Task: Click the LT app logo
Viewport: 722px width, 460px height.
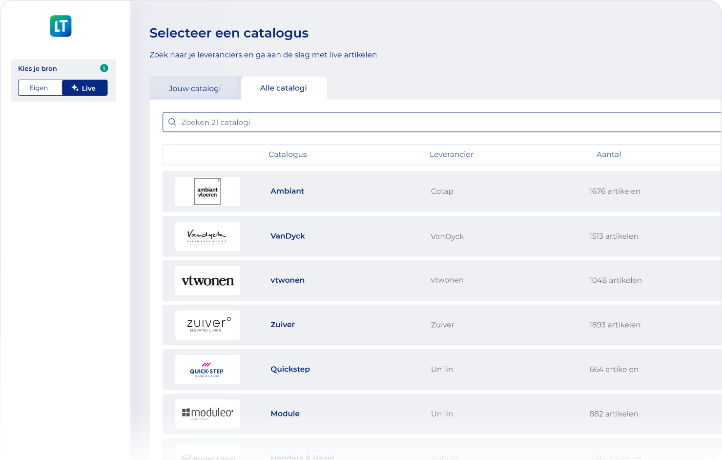Action: (x=61, y=26)
